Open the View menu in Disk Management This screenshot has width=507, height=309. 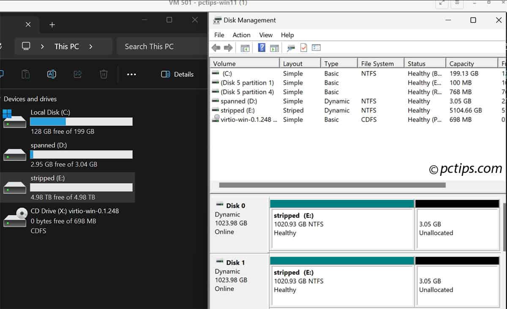pyautogui.click(x=266, y=35)
